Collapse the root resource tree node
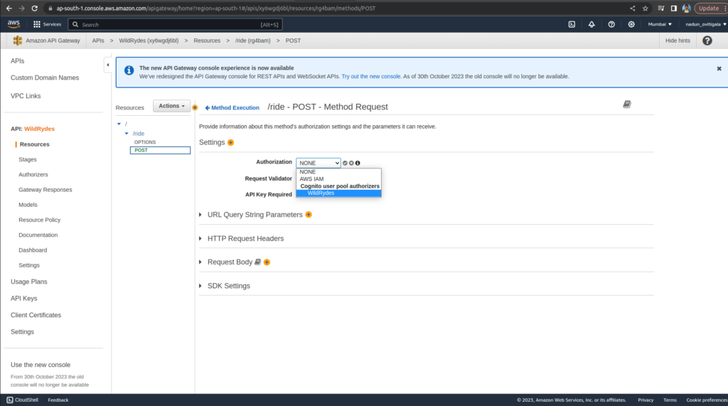 (119, 124)
